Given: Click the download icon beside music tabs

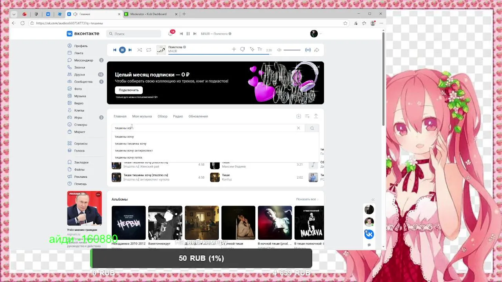Looking at the screenshot, I should pos(298,116).
